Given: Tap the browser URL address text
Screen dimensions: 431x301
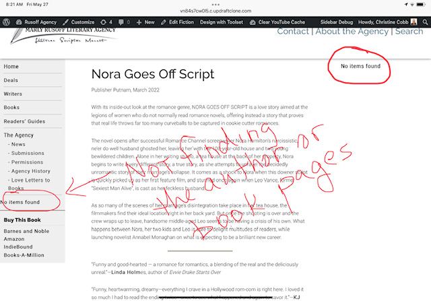Looking at the screenshot, I should point(215,11).
